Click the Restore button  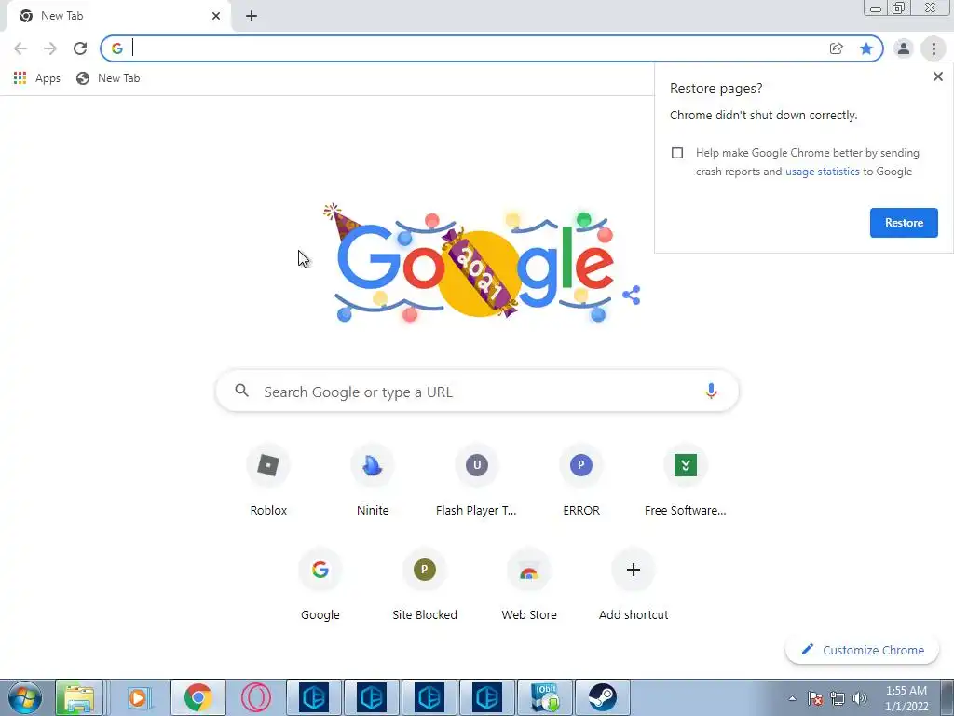pos(904,223)
